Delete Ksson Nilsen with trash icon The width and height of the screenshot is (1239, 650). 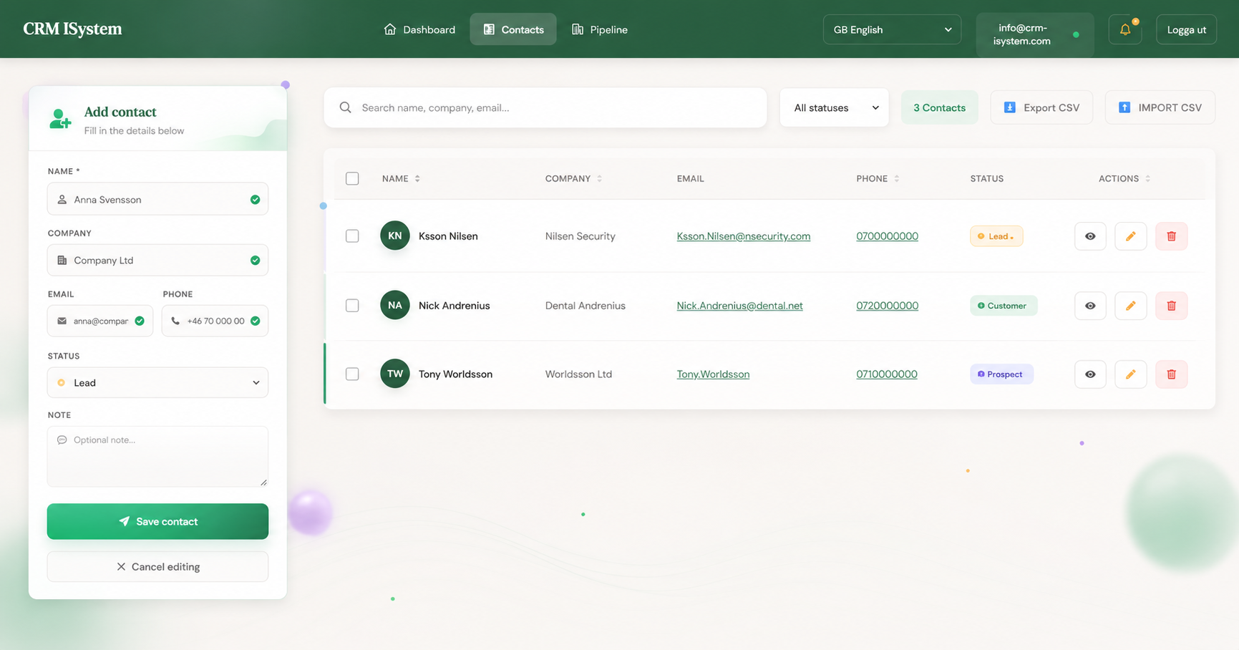click(1172, 236)
